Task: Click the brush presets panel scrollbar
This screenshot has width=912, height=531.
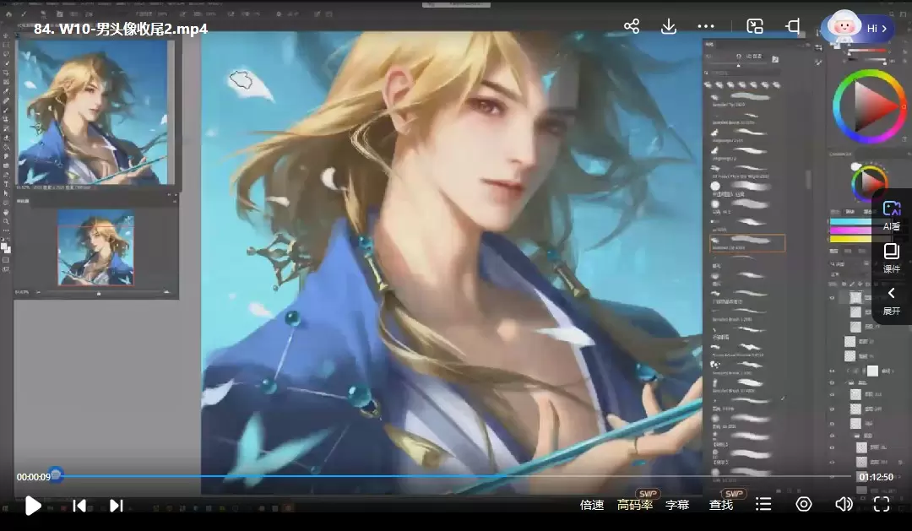Action: tap(808, 180)
